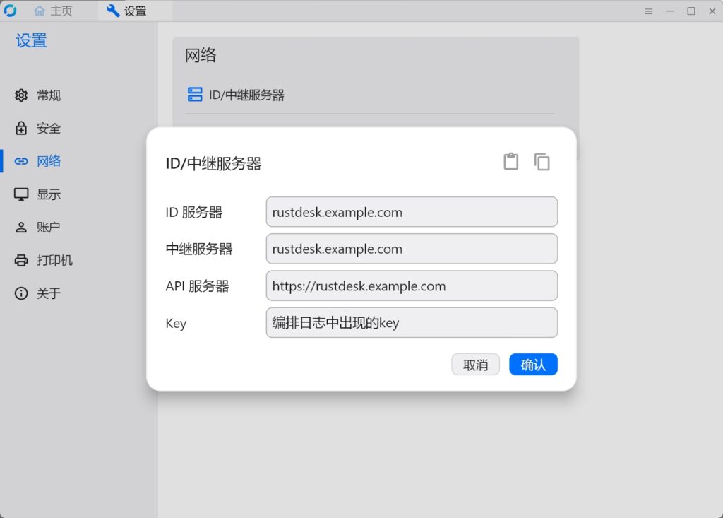Confirm with the 确认 button
723x518 pixels.
click(x=534, y=365)
